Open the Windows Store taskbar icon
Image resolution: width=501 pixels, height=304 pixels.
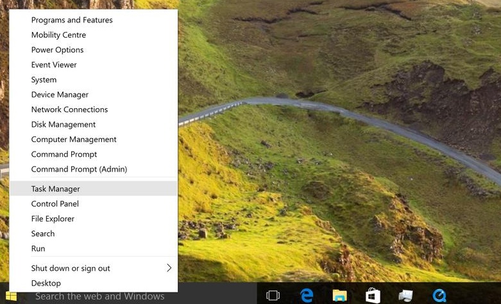coord(373,295)
